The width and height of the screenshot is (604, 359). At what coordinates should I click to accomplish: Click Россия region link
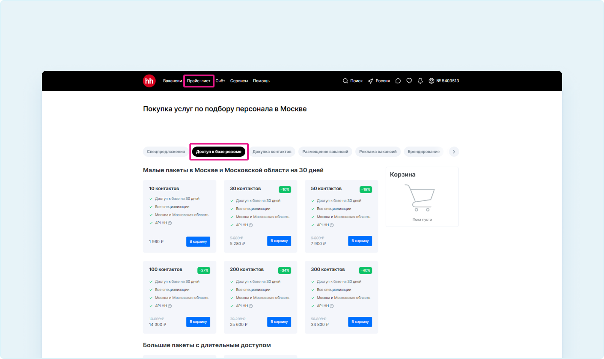[383, 81]
